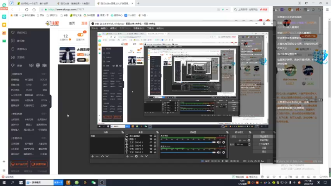Reload the Douyu page in the browser
The image size is (331, 186).
coord(26,10)
